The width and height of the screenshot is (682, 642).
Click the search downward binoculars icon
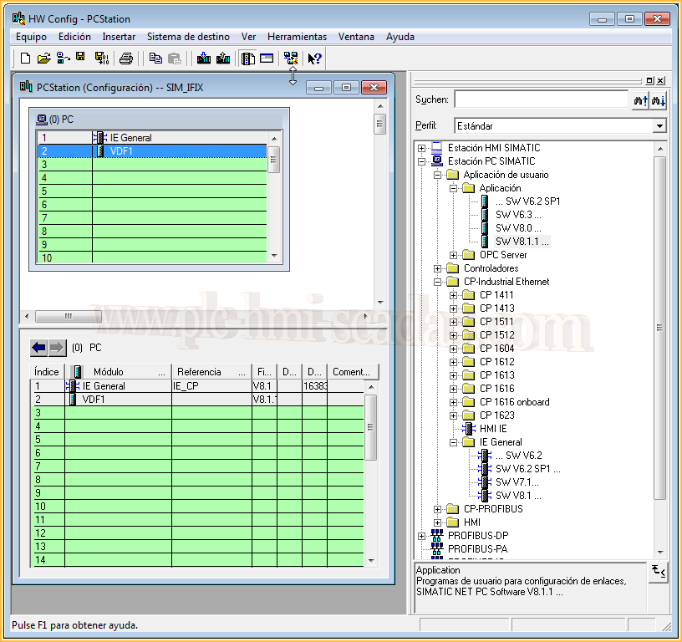659,100
